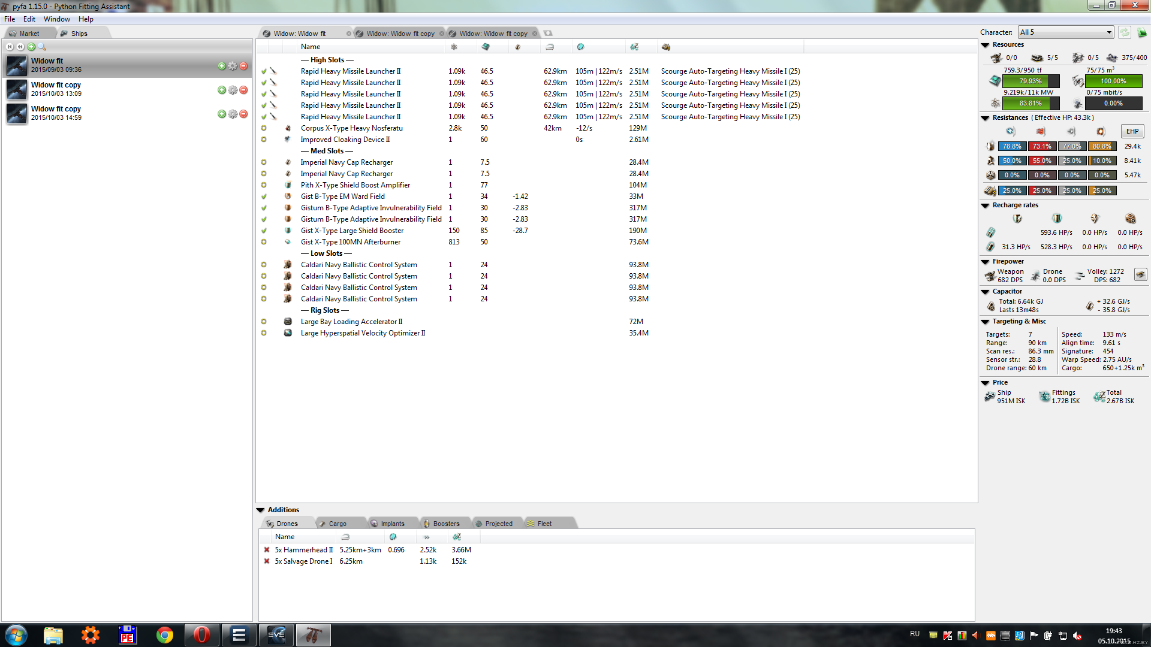
Task: Switch to the Projected additions tab
Action: pyautogui.click(x=499, y=524)
